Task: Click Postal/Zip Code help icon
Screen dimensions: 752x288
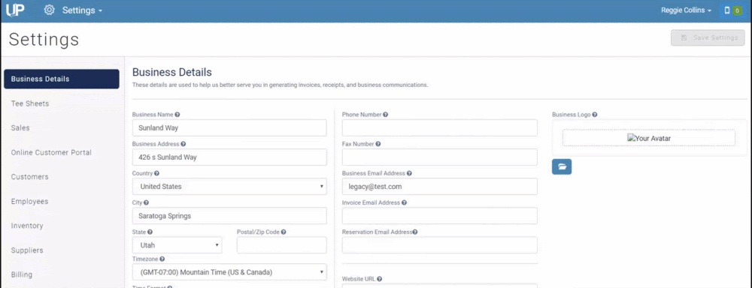Action: [x=284, y=232]
